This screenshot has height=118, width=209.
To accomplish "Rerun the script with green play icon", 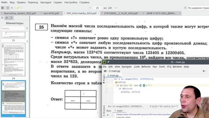I will tap(108, 115).
